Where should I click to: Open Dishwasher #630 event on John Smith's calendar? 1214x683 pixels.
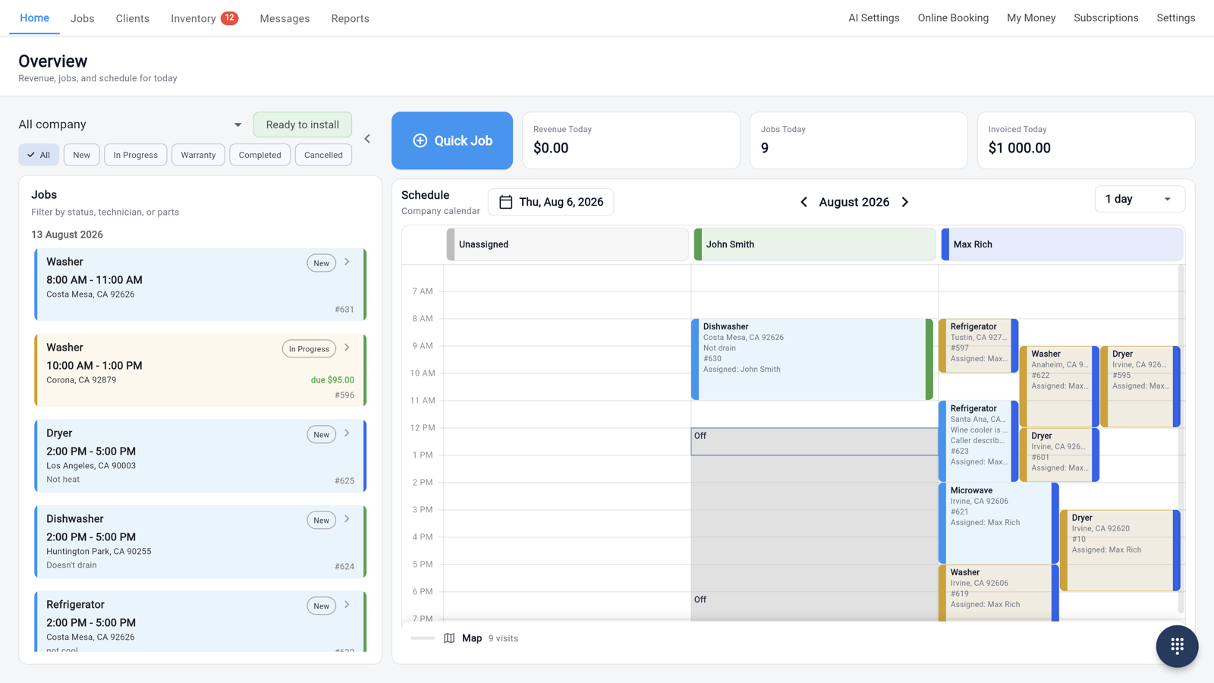click(812, 359)
